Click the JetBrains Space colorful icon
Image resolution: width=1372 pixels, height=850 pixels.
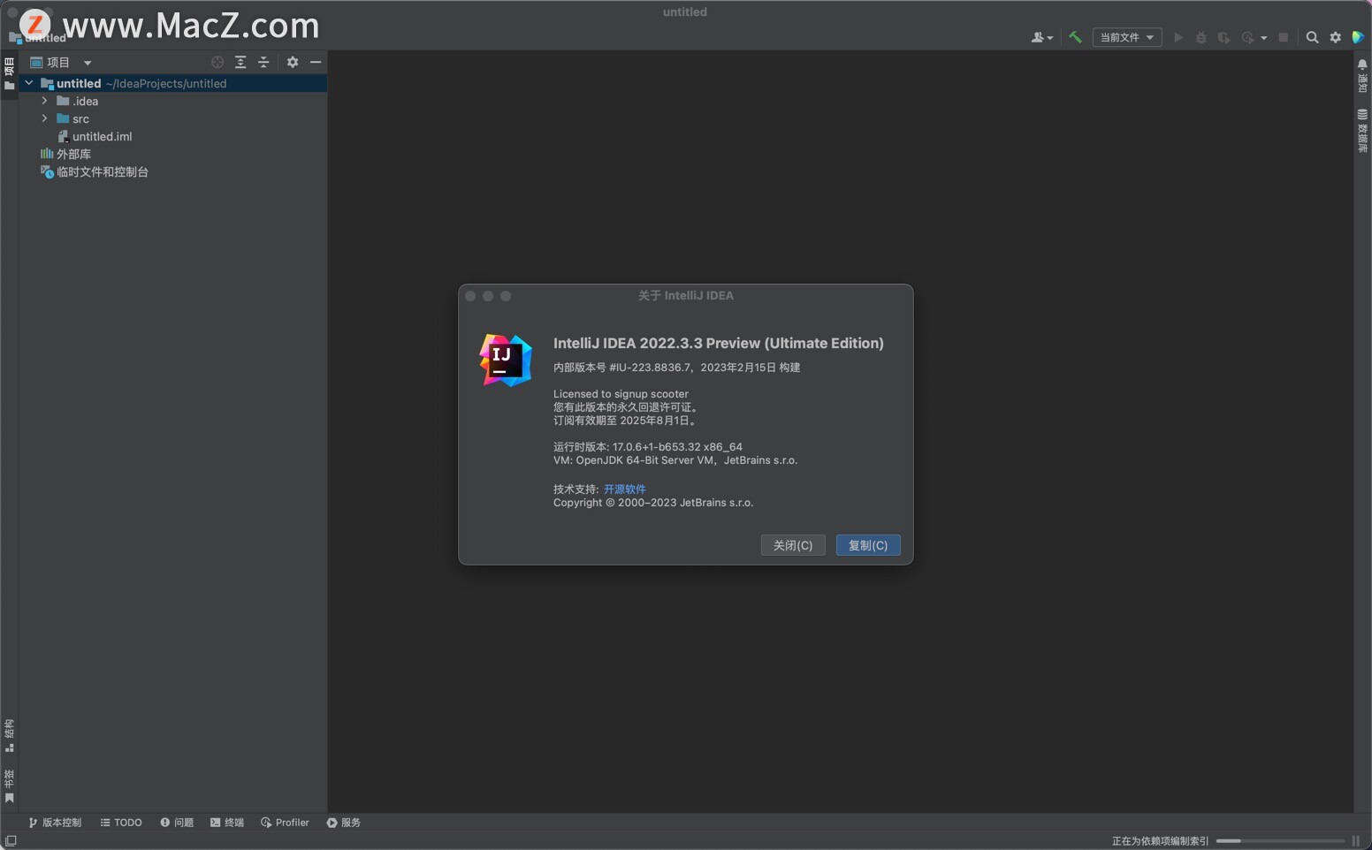[x=1359, y=37]
